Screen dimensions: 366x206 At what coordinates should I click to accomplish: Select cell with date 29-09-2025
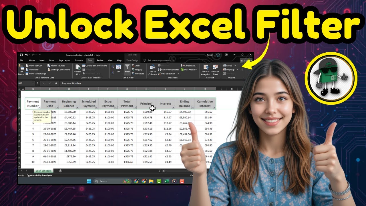click(x=50, y=128)
